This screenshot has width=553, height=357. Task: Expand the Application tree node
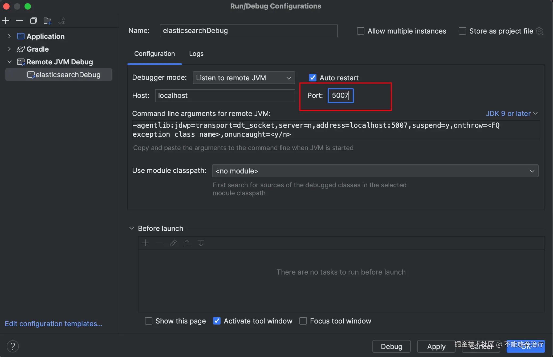click(9, 36)
